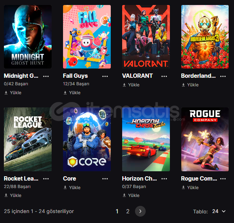The height and width of the screenshot is (223, 234).
Task: Click Yükle under Rocket League
Action: [13, 196]
